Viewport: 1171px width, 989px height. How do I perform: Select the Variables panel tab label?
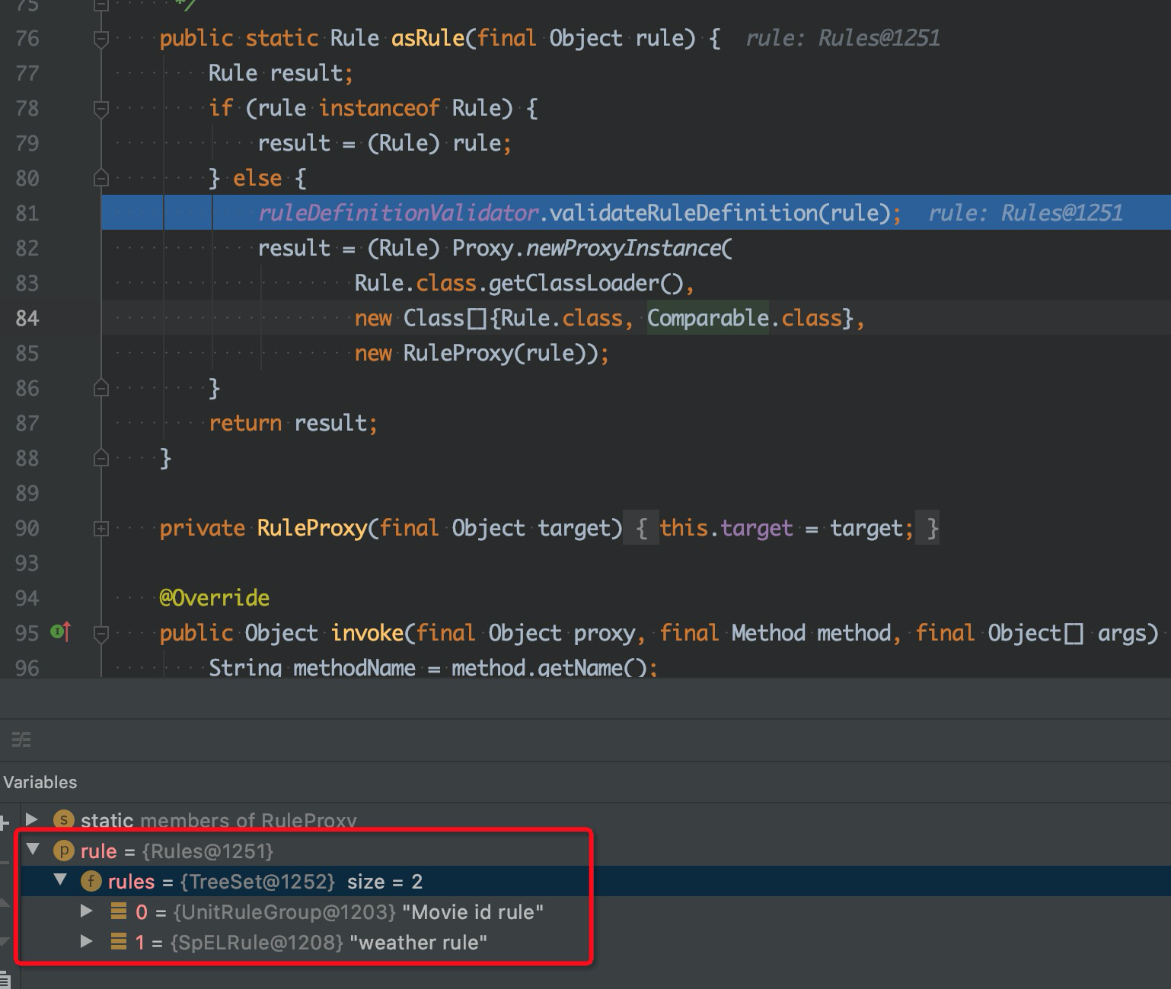[40, 782]
